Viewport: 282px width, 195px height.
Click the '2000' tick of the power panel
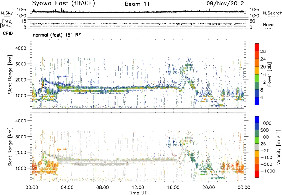point(20,80)
